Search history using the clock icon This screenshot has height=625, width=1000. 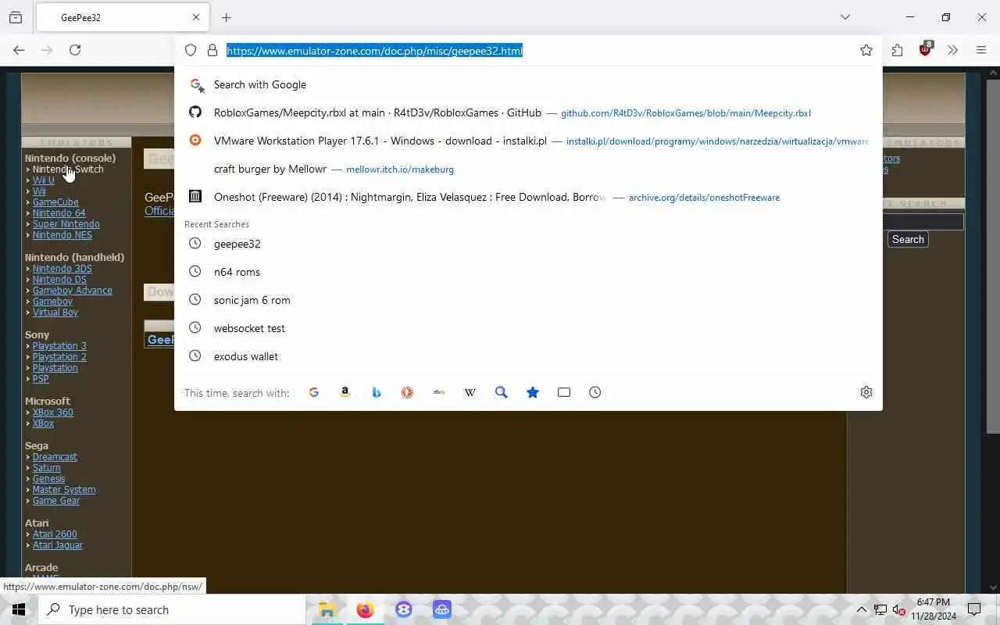tap(595, 392)
